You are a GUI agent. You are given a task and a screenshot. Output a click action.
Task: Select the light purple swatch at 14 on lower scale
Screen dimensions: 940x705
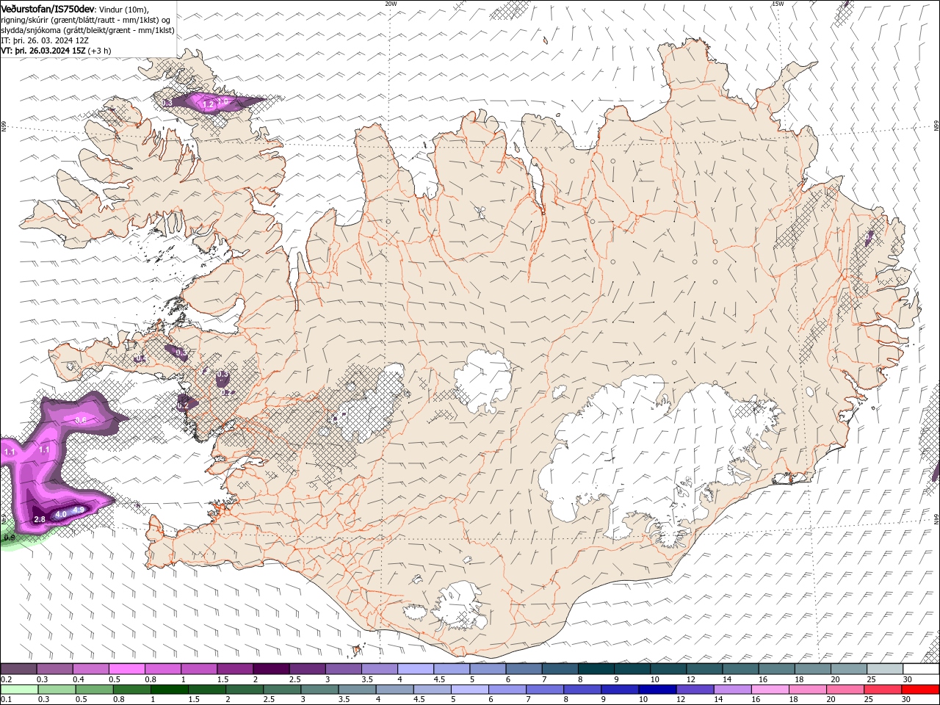733,690
